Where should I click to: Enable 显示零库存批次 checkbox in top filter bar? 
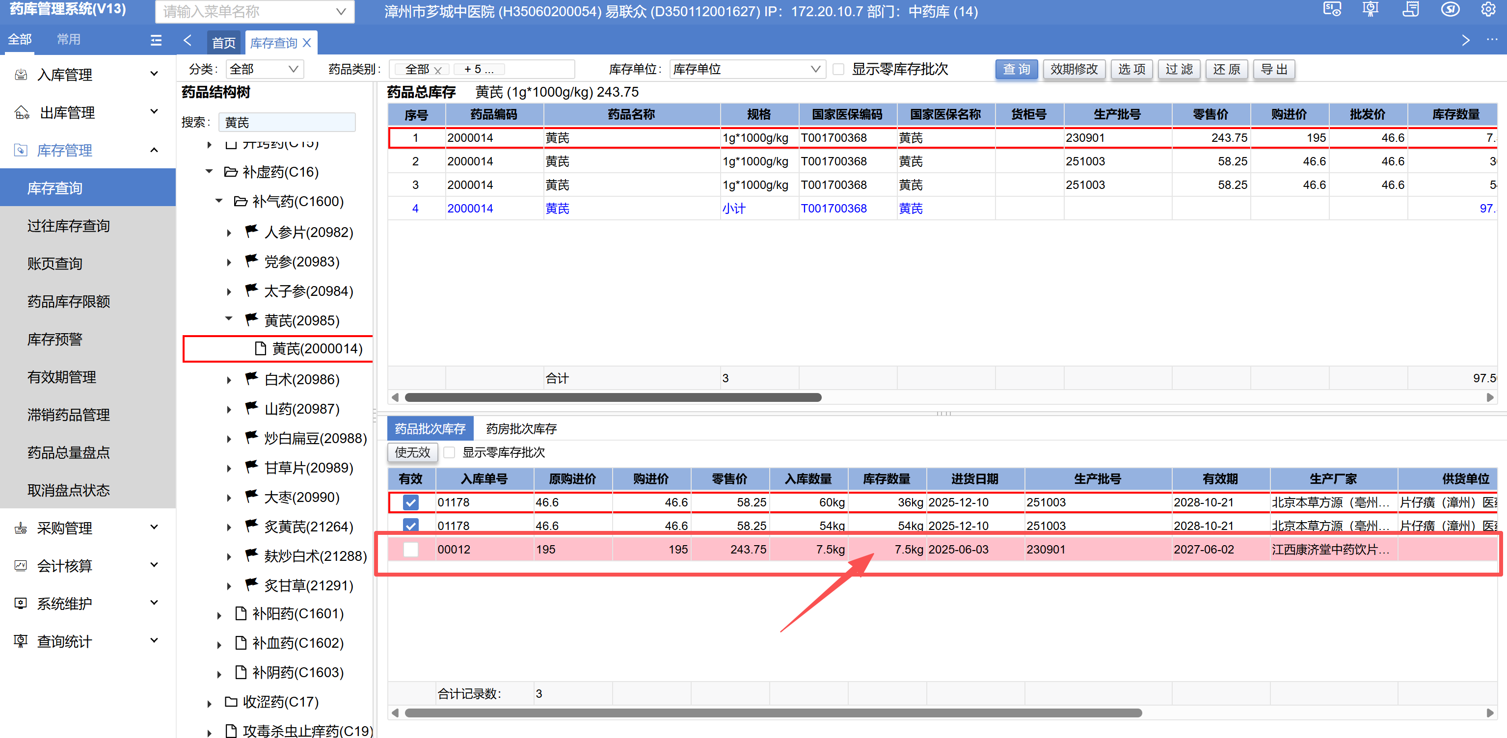[x=838, y=69]
